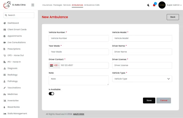Click the Pathology flask icon
The image size is (183, 118).
(5, 81)
